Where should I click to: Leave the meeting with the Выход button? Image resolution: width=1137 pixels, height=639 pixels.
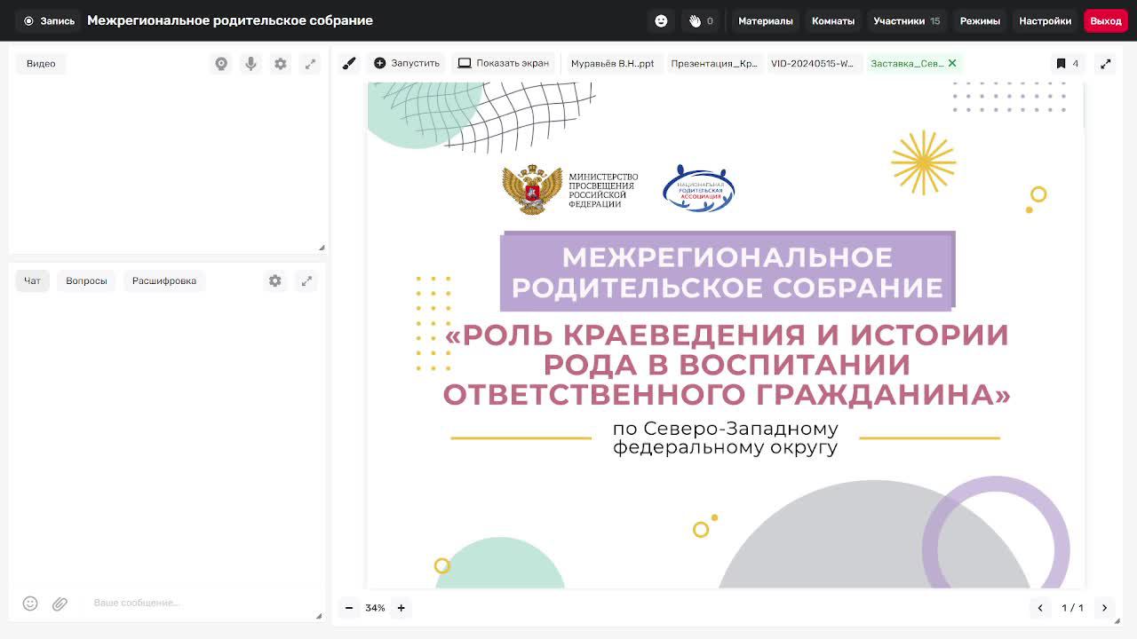pos(1106,20)
